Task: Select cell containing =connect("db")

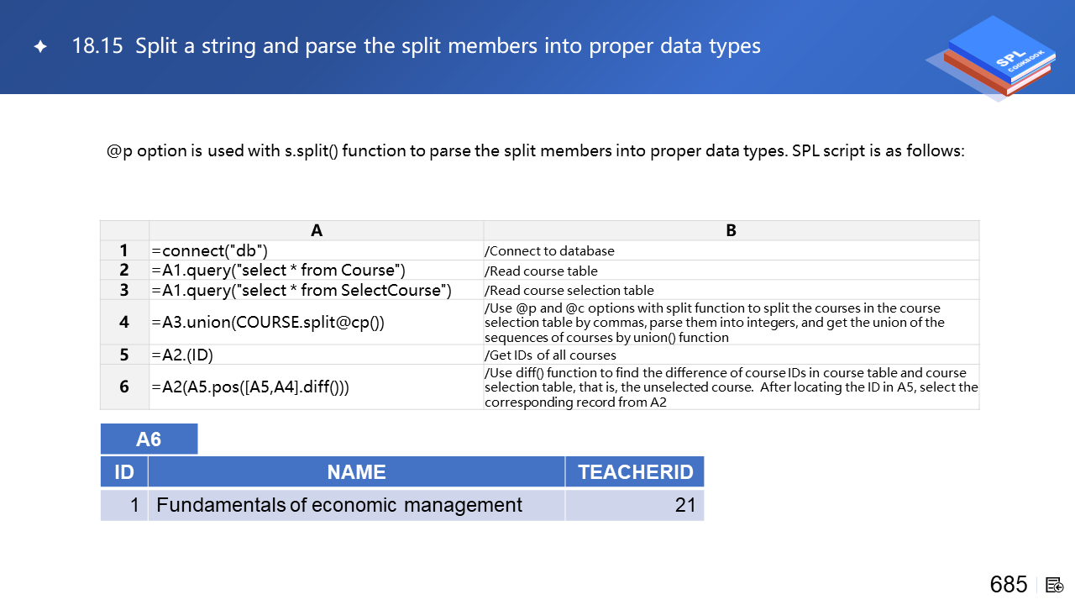Action: point(317,250)
